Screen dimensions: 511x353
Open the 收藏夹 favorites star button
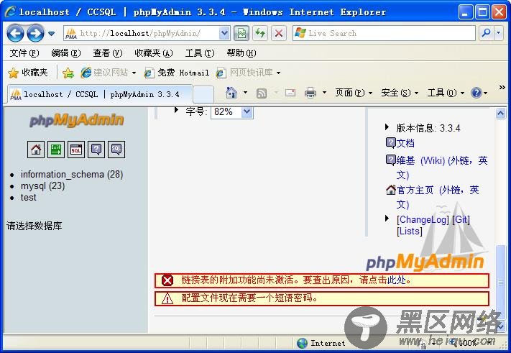pos(28,73)
